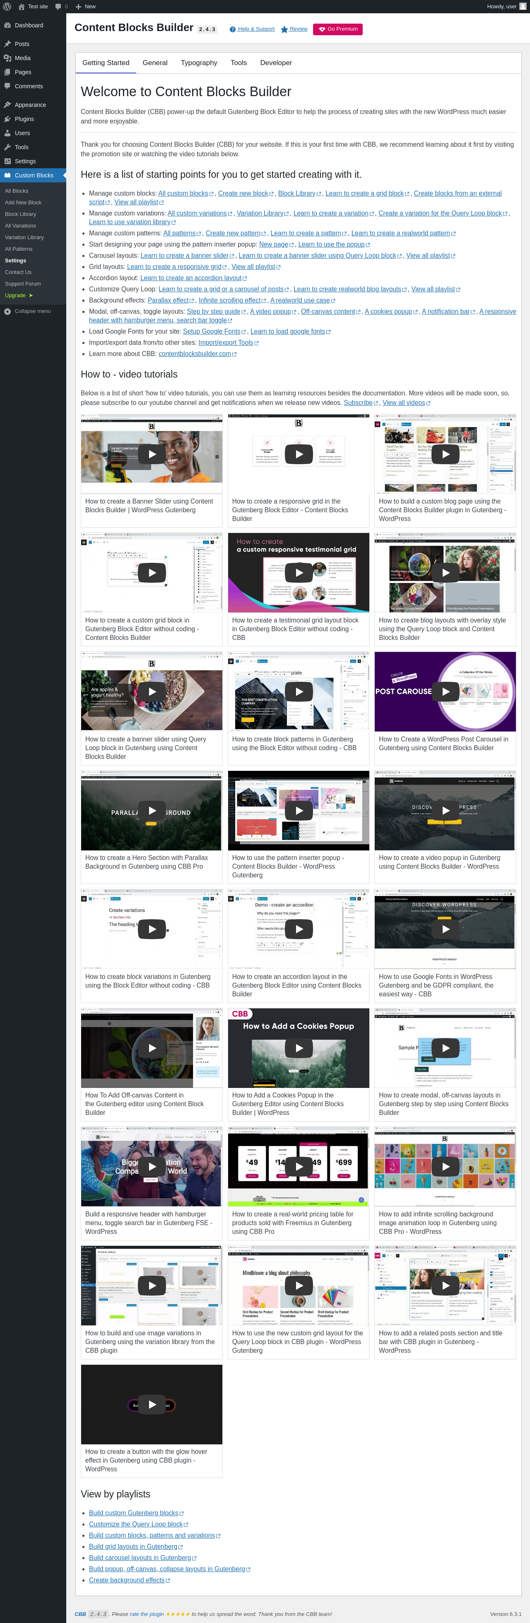The image size is (530, 1623).
Task: Open the Setup Google Fonts link
Action: 214,332
